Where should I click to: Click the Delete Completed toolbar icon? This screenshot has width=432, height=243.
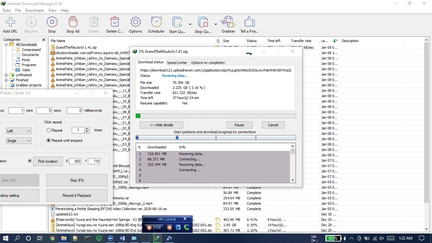(x=114, y=22)
